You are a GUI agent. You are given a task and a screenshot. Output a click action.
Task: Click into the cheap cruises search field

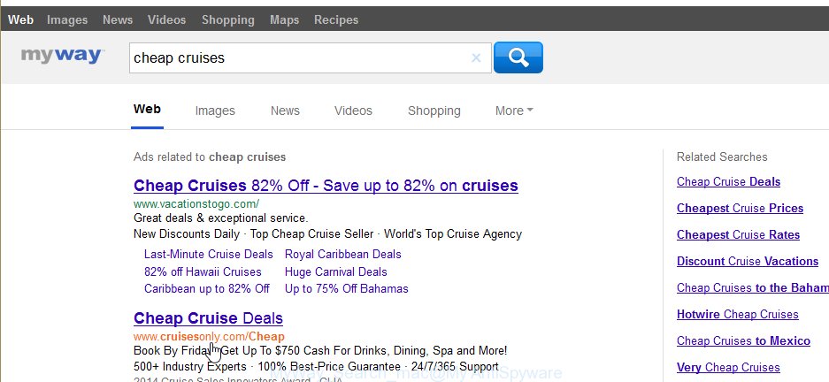coord(299,58)
